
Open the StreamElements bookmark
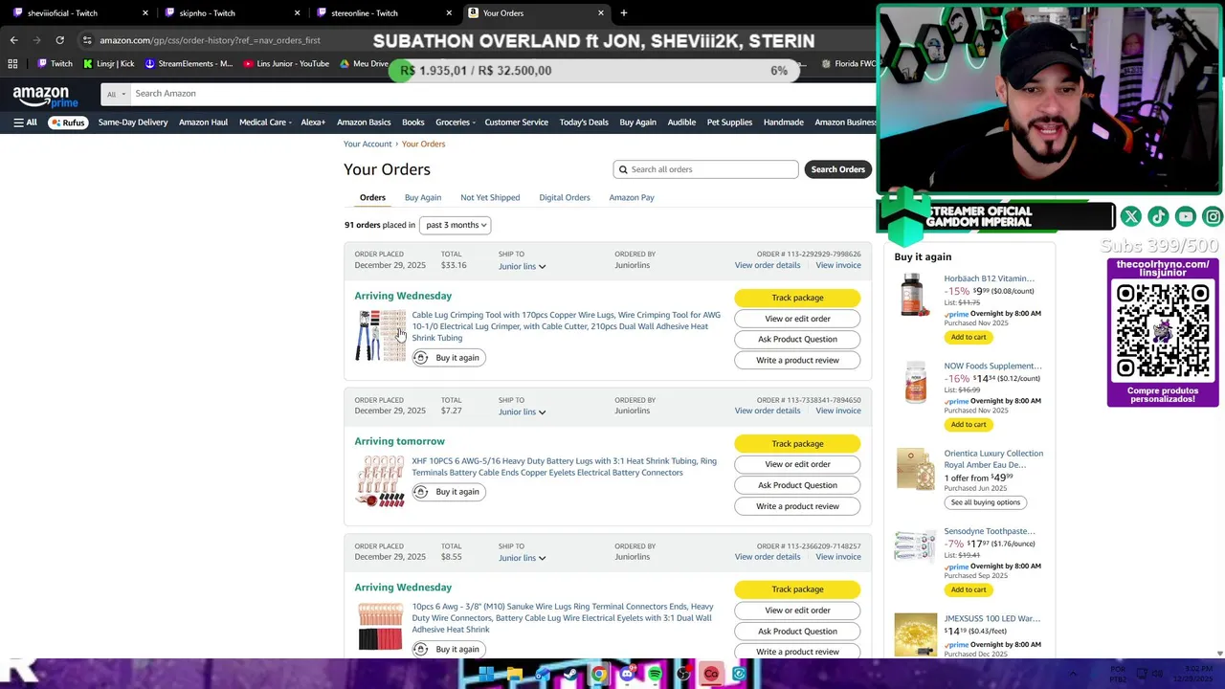click(x=189, y=64)
